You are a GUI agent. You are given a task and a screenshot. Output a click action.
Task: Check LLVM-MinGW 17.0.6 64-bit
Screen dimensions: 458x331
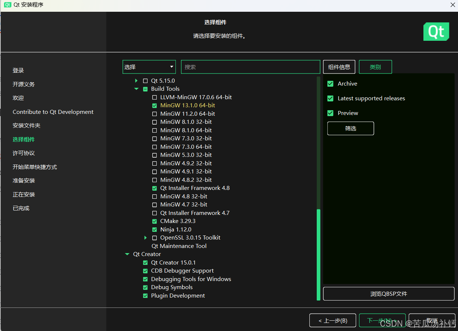click(155, 97)
